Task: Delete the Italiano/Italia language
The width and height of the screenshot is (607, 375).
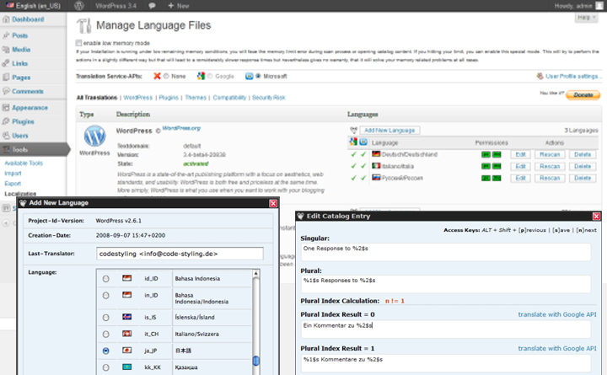Action: tap(583, 166)
